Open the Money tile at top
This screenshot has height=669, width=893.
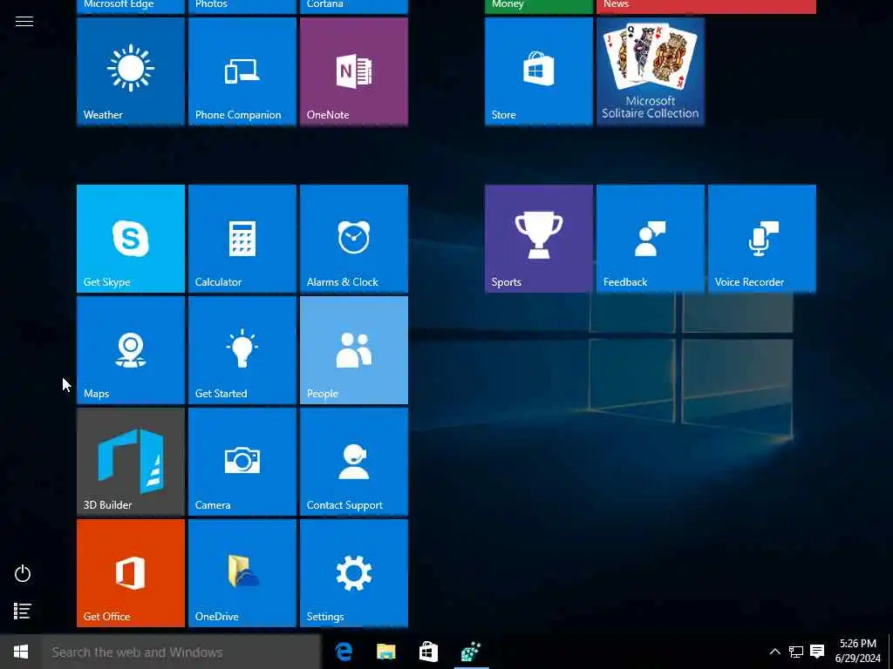[x=538, y=6]
